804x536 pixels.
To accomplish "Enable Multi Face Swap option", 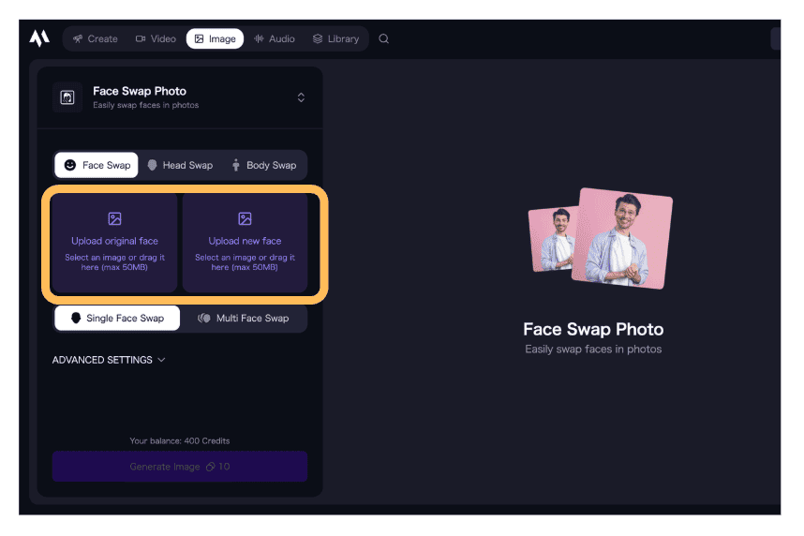I will click(244, 318).
